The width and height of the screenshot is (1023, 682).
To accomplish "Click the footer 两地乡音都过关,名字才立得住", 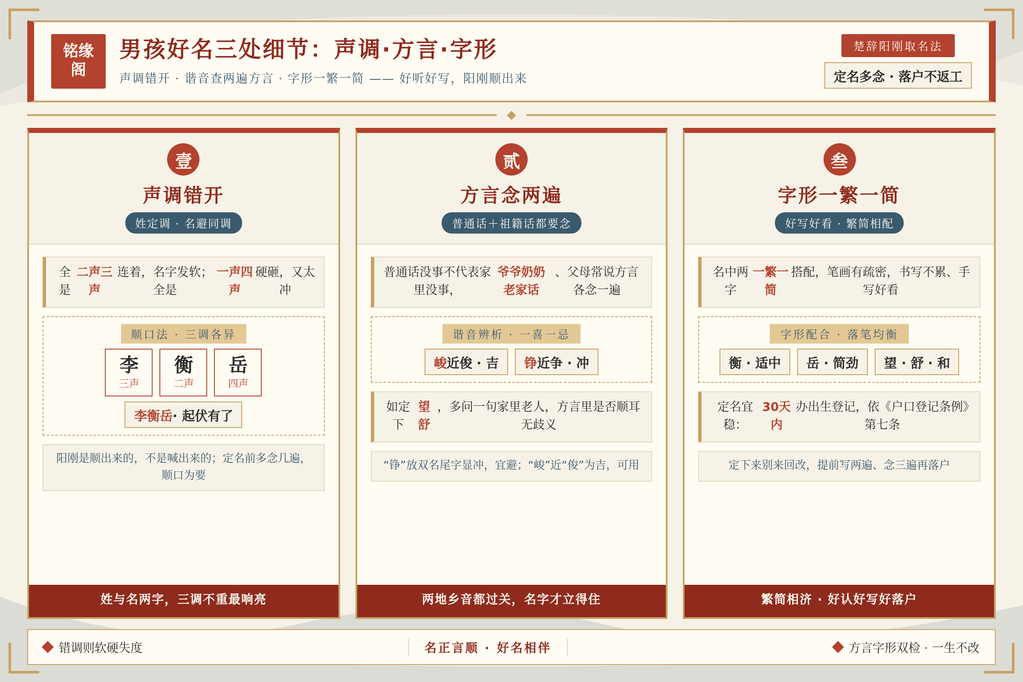I will (511, 600).
